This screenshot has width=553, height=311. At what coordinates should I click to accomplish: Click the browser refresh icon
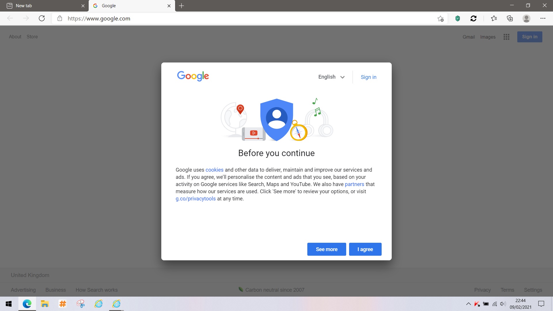42,18
